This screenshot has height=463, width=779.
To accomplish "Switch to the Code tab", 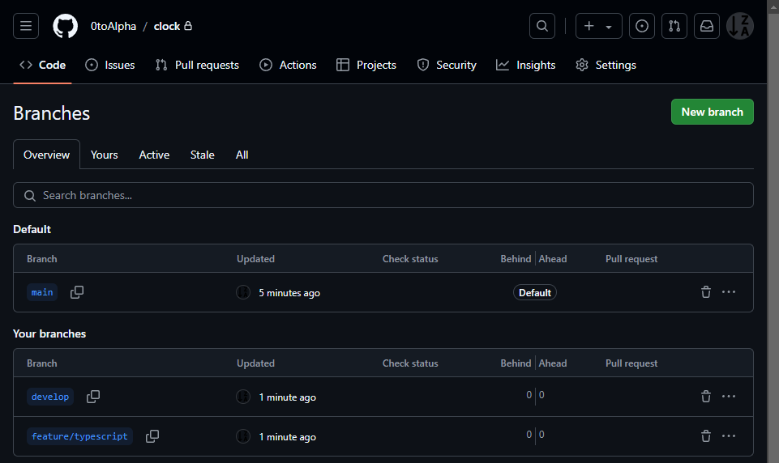I will point(43,65).
